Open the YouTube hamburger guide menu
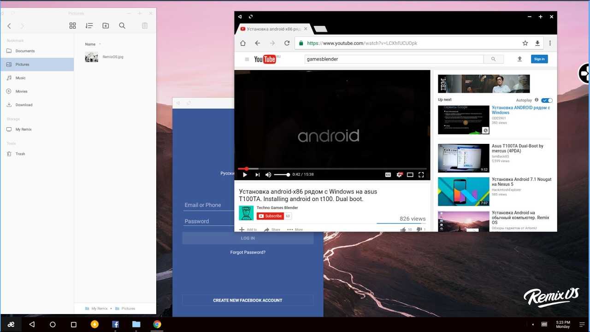Screen dimensions: 590x332 coord(247,59)
